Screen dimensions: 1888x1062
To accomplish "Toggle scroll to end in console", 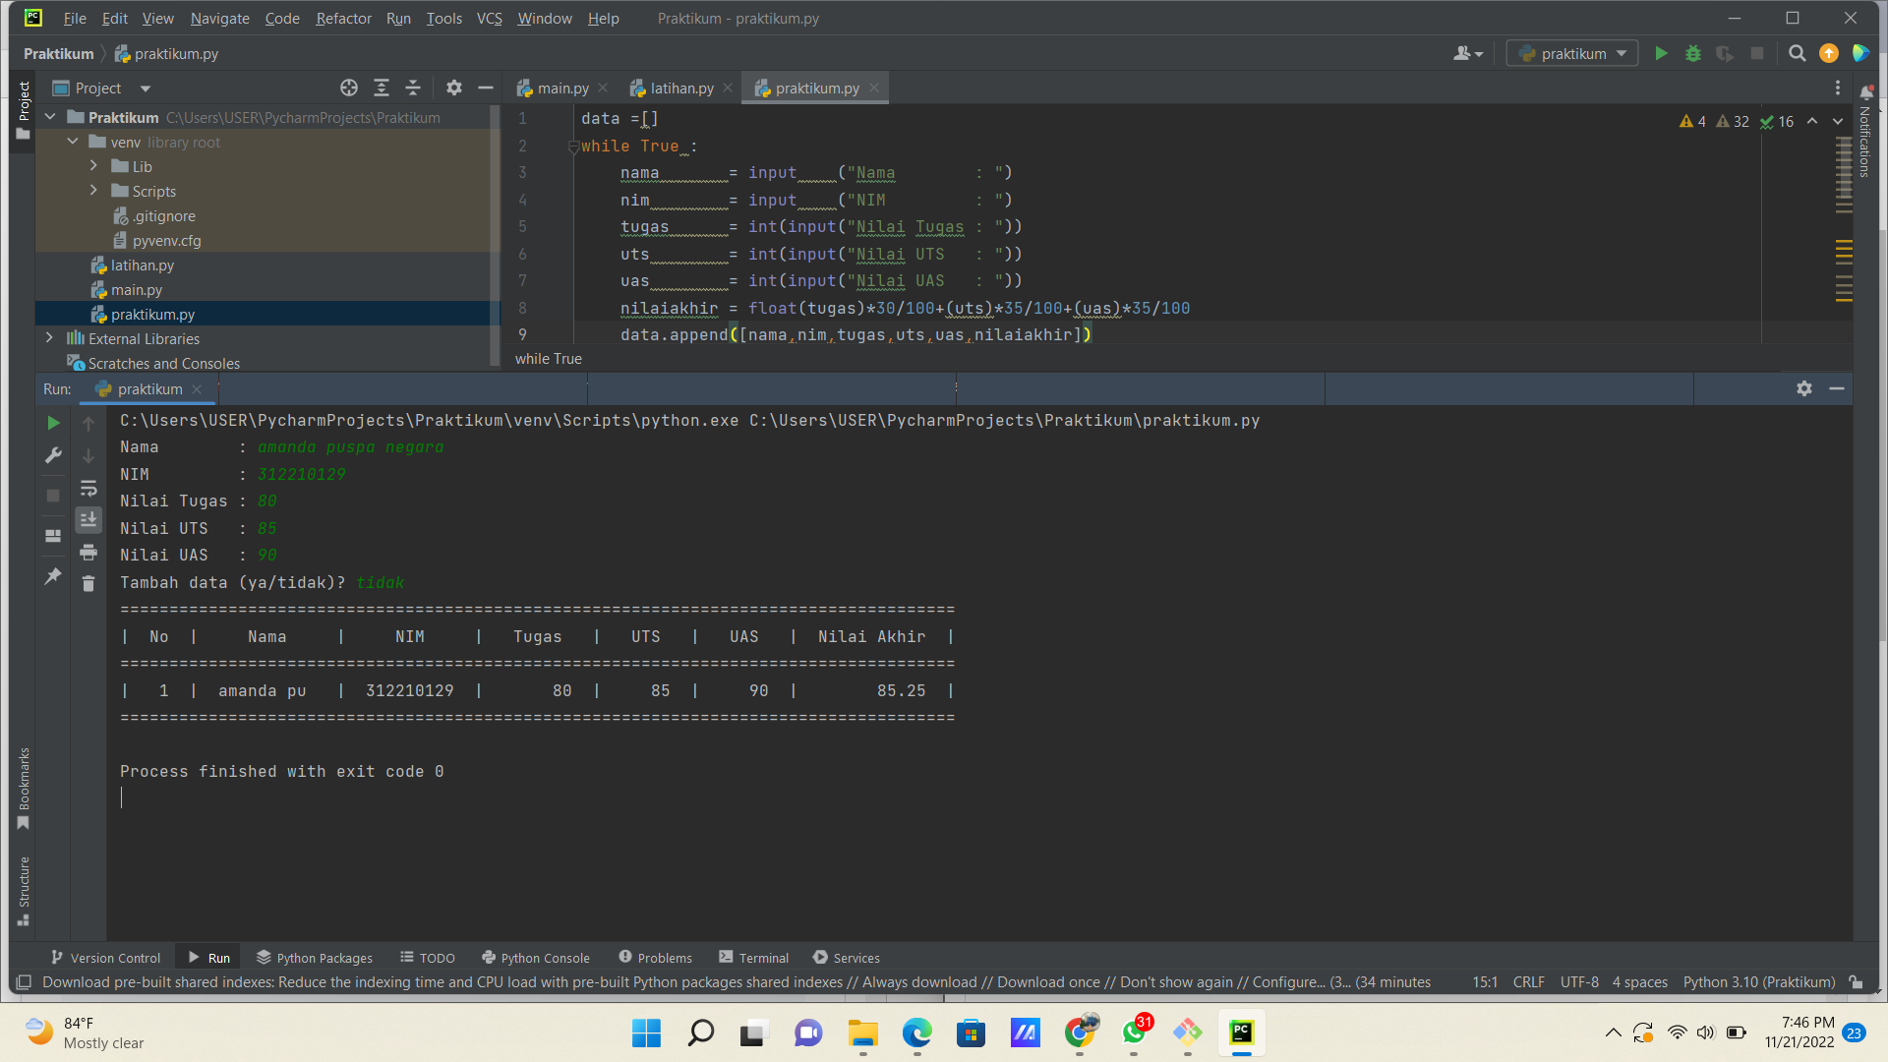I will pyautogui.click(x=88, y=519).
